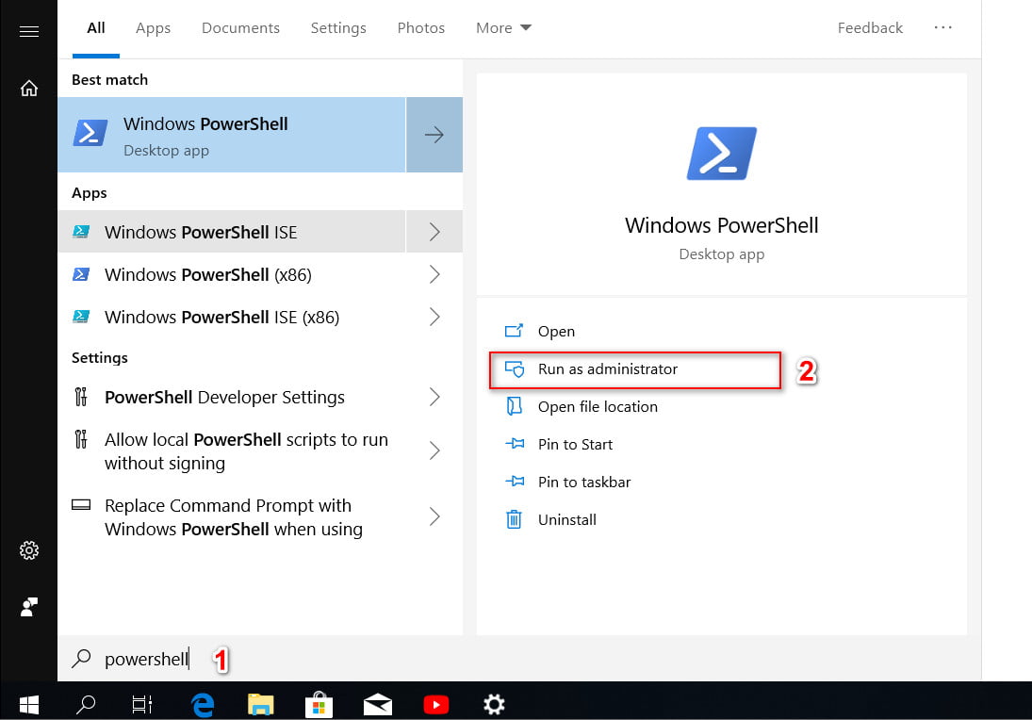Open File Explorer from taskbar
This screenshot has height=720, width=1032.
point(260,703)
